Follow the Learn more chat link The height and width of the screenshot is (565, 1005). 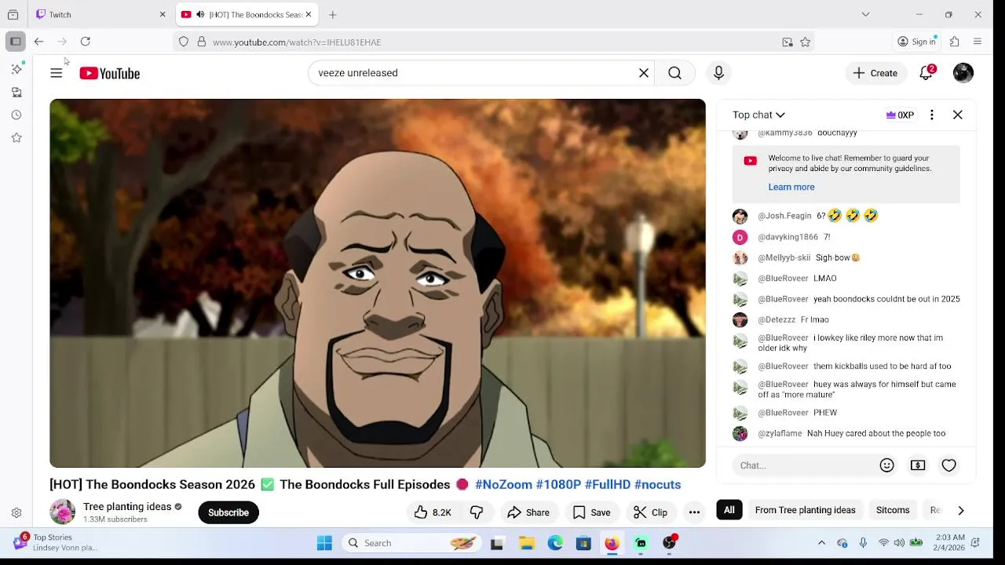point(791,187)
